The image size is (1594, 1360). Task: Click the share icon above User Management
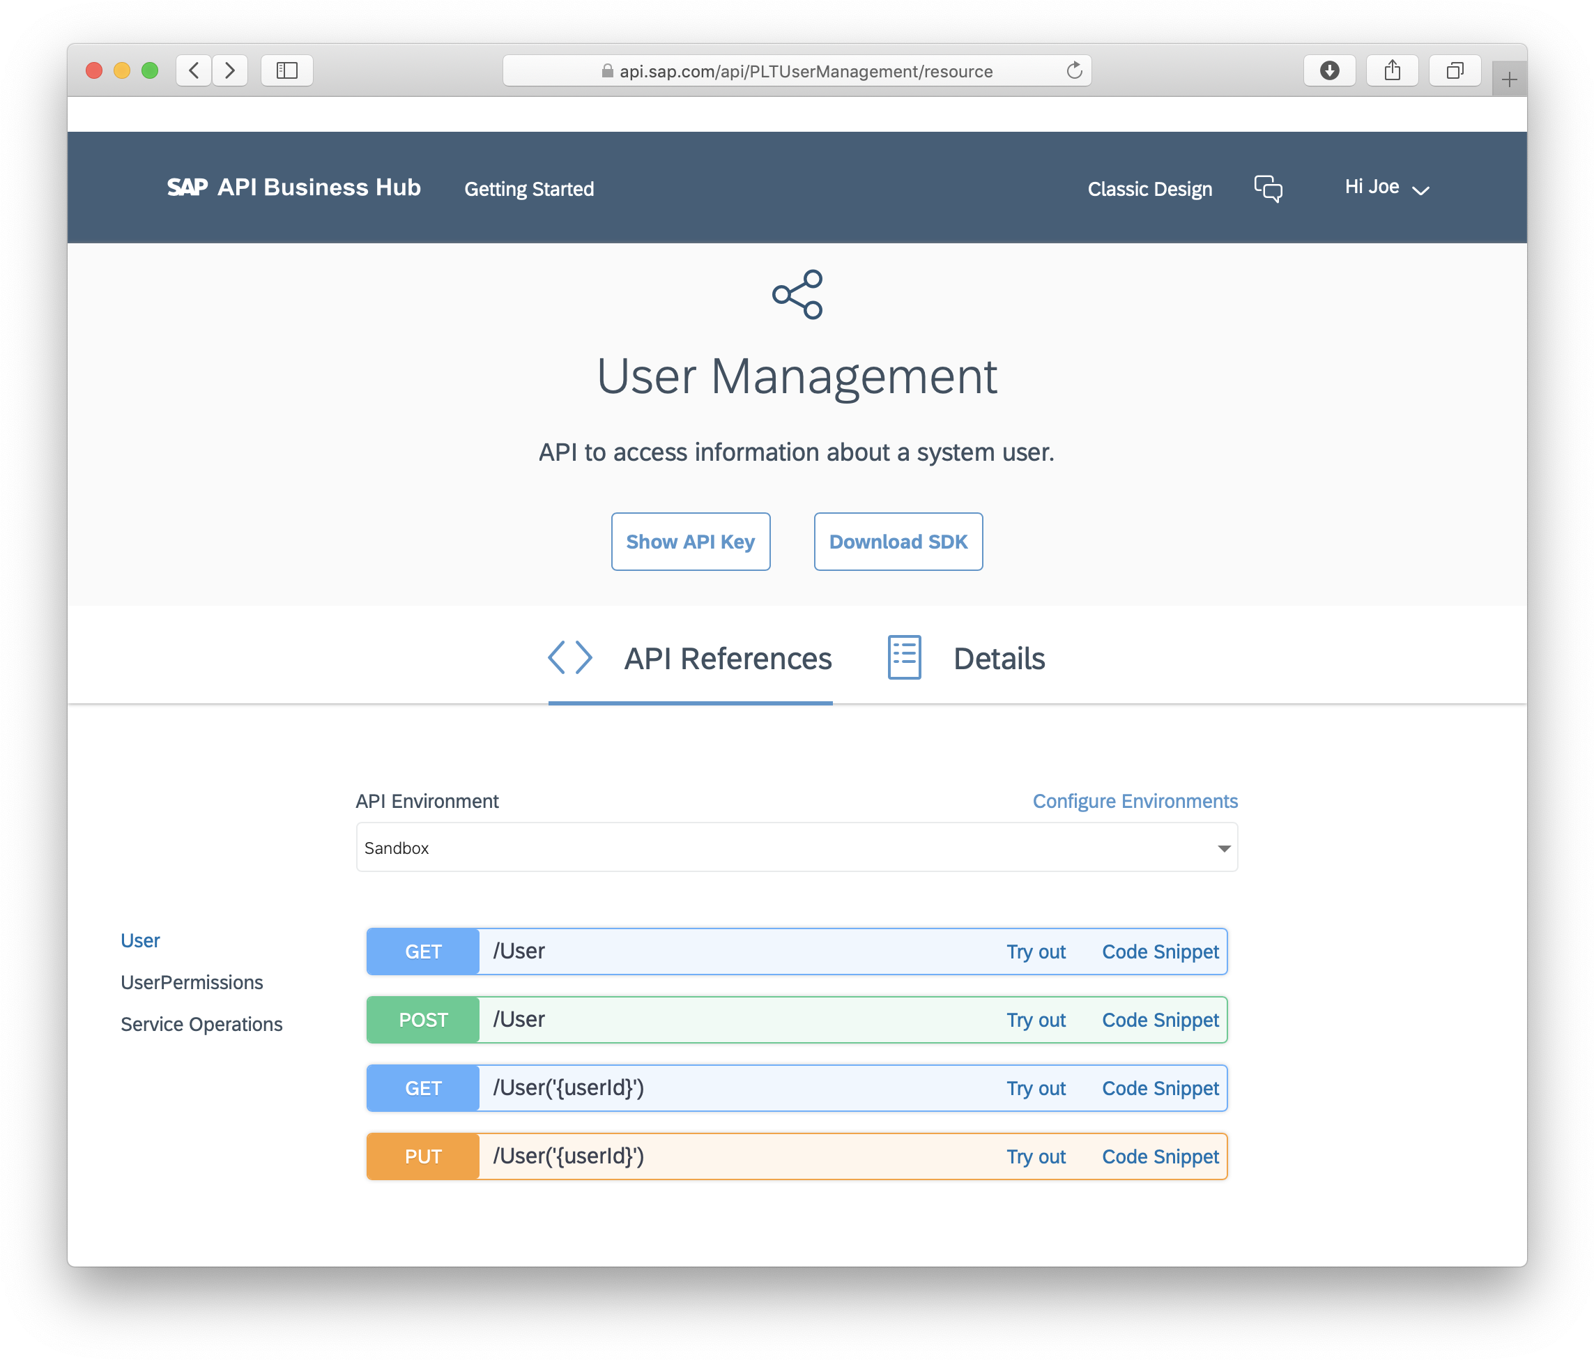click(x=797, y=294)
